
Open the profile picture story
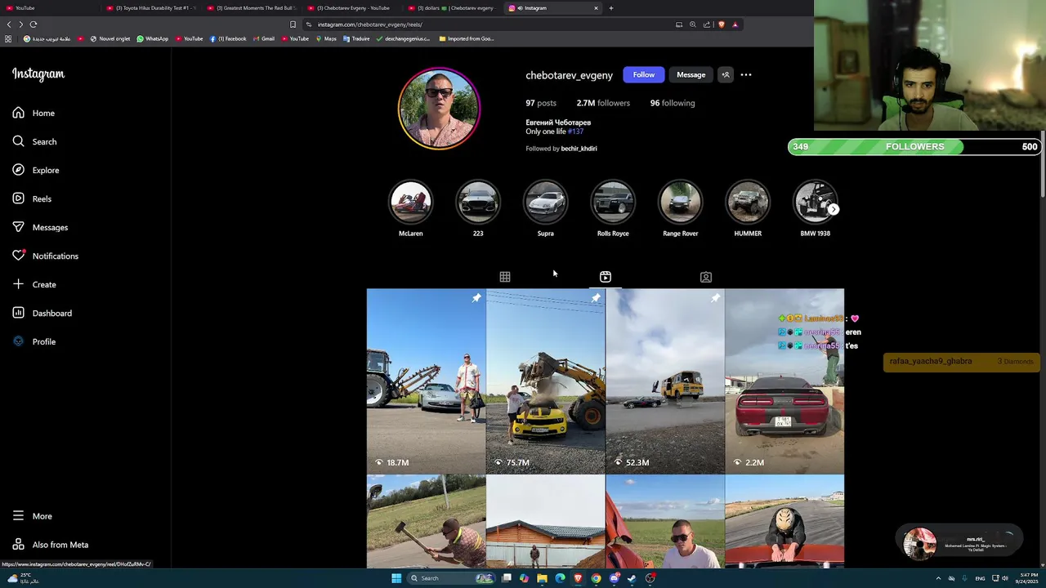(x=439, y=109)
